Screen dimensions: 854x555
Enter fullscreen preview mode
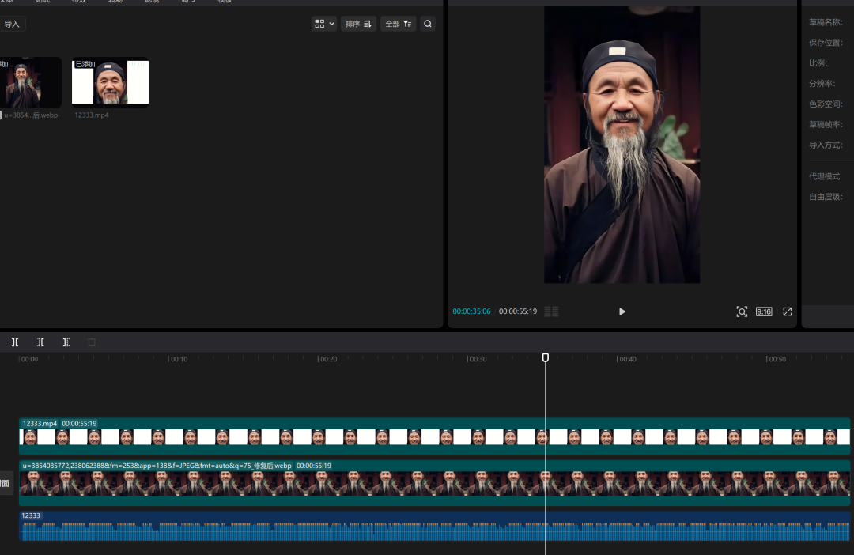point(787,311)
